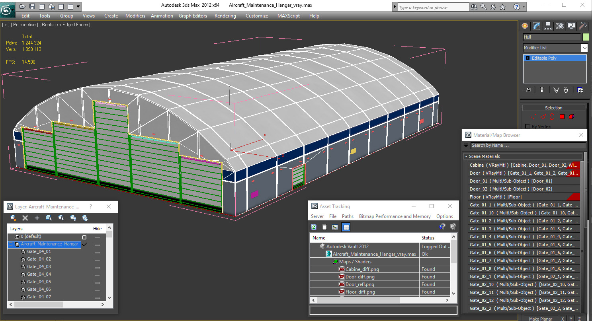Click Freeze/Unfreeze All Layers icon

(x=85, y=218)
